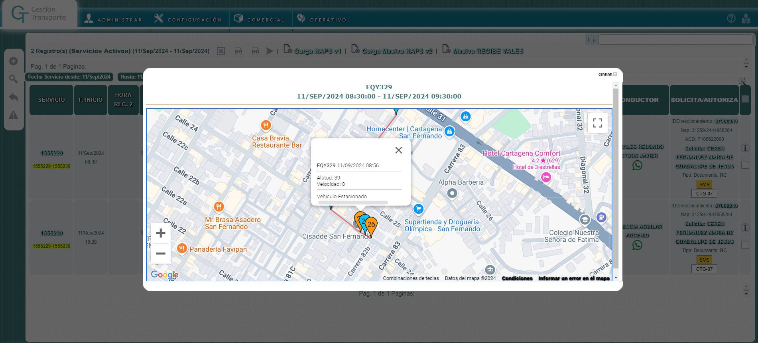This screenshot has height=343, width=758.
Task: Click the Carga Masiva NAPS v2 link
Action: tap(397, 51)
